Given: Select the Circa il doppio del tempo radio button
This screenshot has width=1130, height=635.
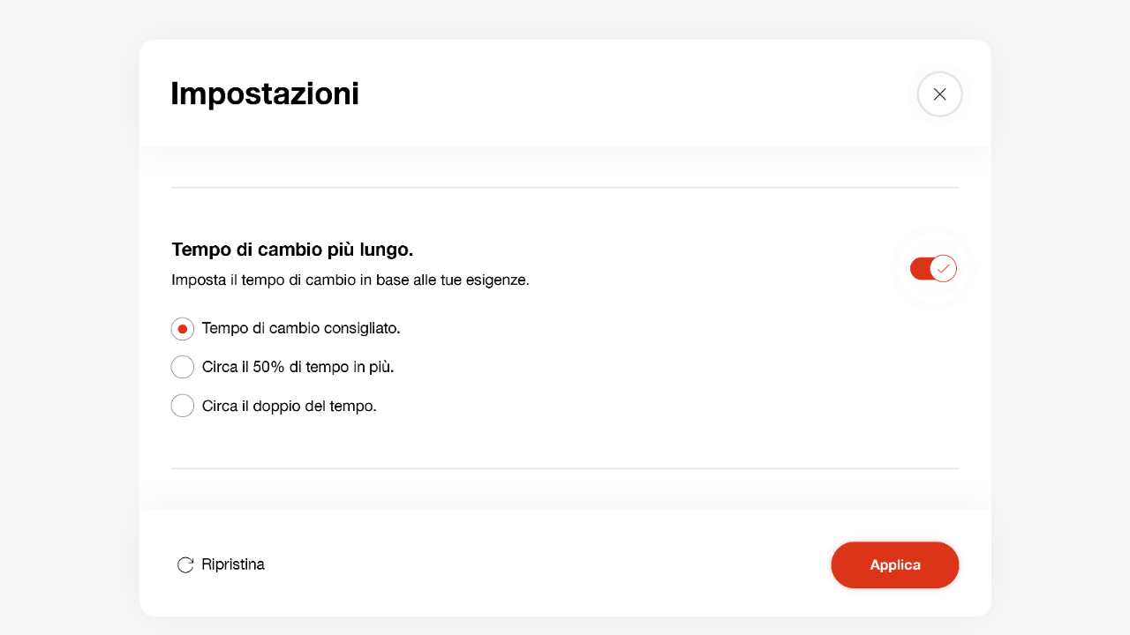Looking at the screenshot, I should pyautogui.click(x=183, y=406).
